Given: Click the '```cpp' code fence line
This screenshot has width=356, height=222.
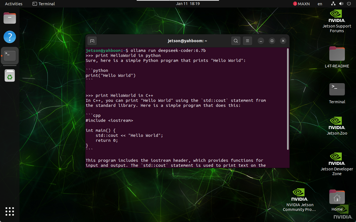Looking at the screenshot, I should (x=93, y=115).
